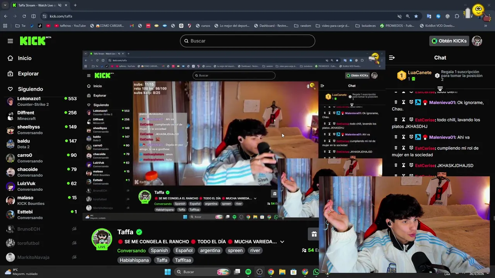This screenshot has width=495, height=278.
Task: Open the hamburger menu beside the KICK logo
Action: (10, 41)
